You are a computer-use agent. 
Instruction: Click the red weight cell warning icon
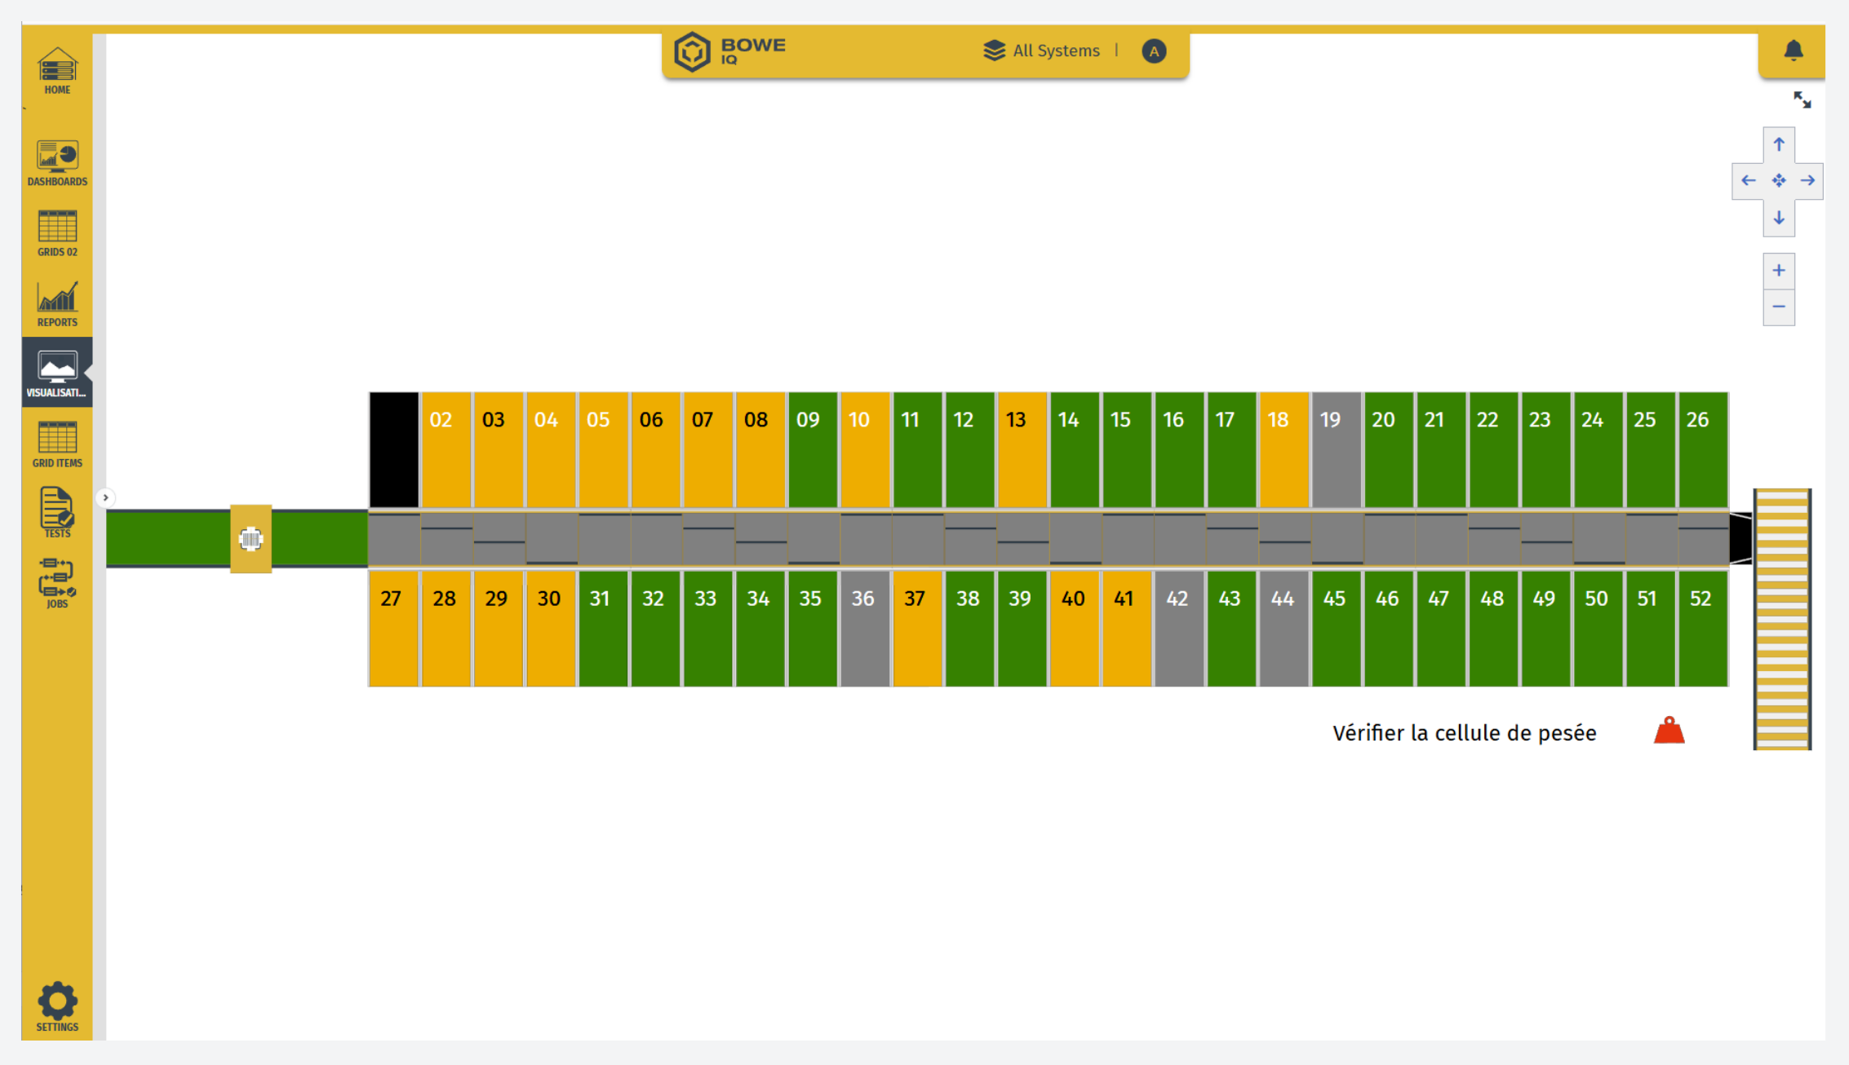click(x=1669, y=731)
